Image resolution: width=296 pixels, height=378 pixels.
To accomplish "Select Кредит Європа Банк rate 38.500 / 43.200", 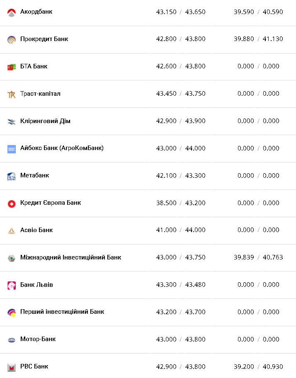I will 181,203.
